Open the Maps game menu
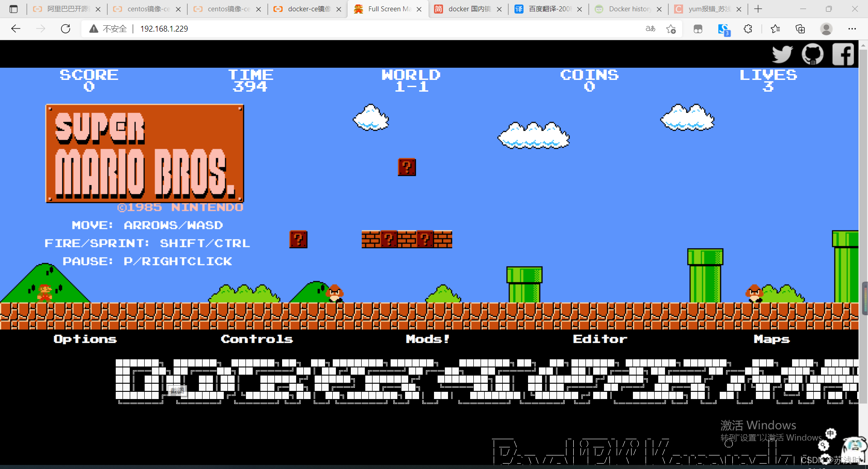The image size is (868, 469). 772,339
